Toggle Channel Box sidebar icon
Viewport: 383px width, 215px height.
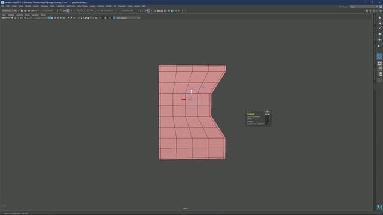click(381, 11)
